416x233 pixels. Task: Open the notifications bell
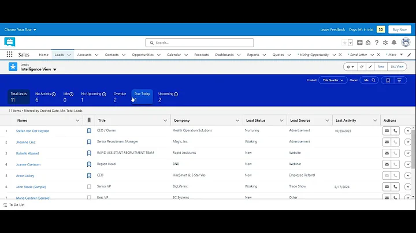coord(394,42)
